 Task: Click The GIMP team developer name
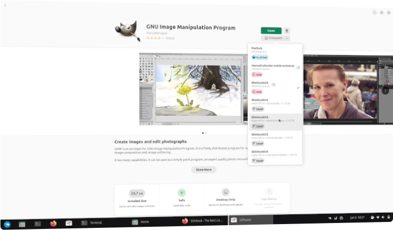point(157,33)
